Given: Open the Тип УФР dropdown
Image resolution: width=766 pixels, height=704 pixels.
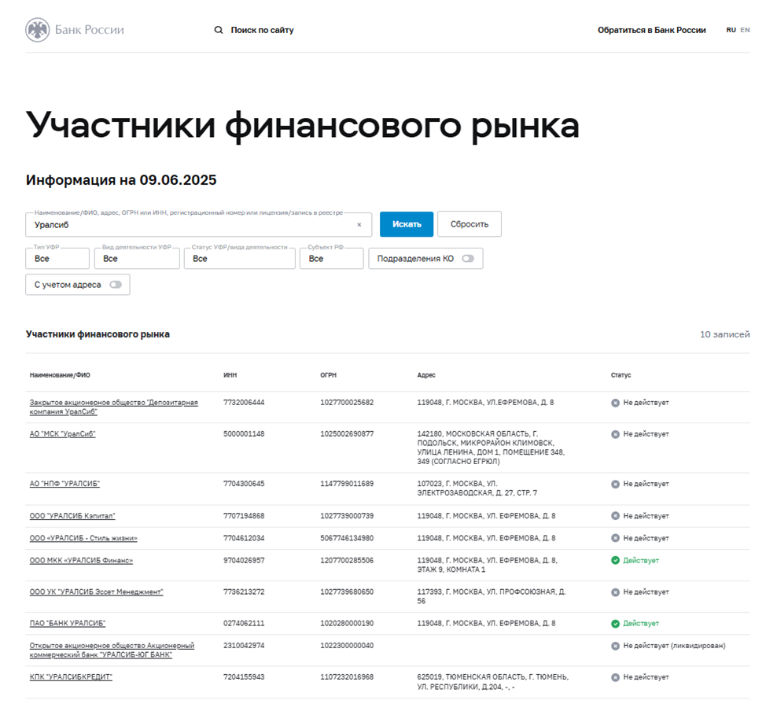Looking at the screenshot, I should 57,258.
